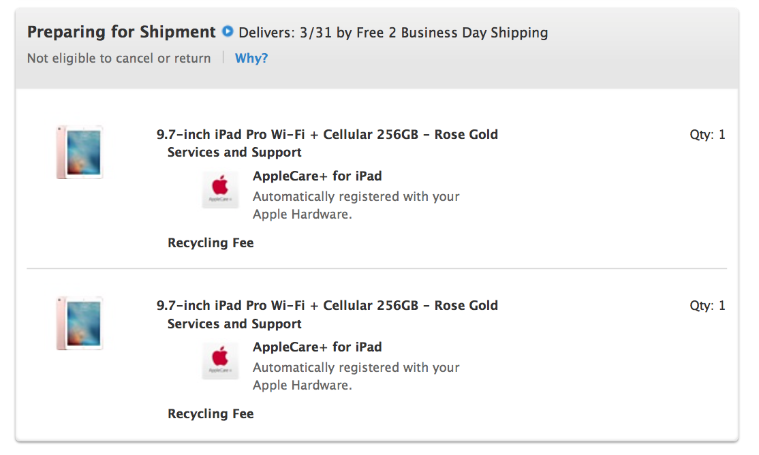Click the Delivers 3/31 shipping details text
Viewport: 759px width, 455px height.
coord(393,33)
